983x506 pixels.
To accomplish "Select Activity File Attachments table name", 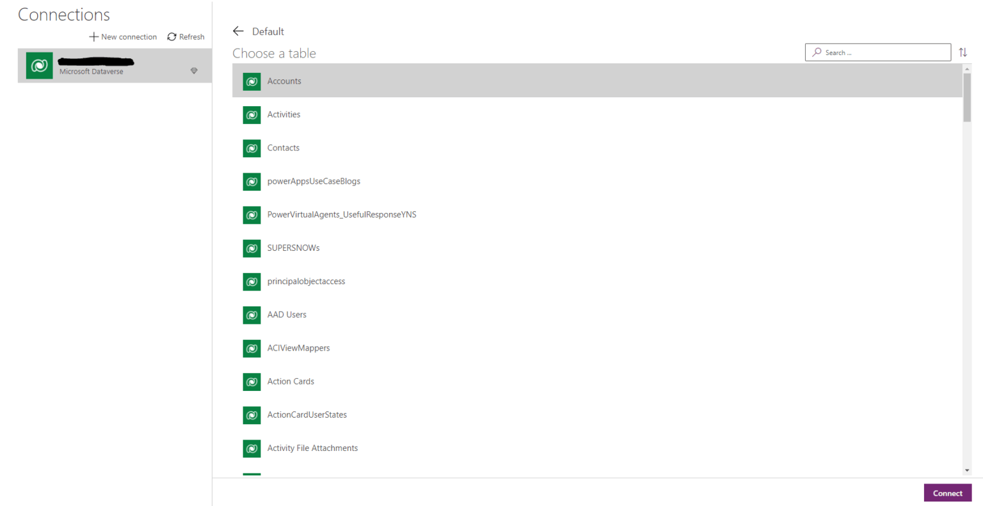I will coord(312,448).
